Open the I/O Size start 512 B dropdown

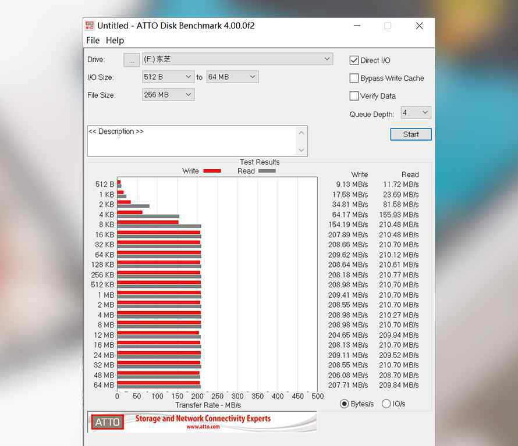tap(168, 77)
